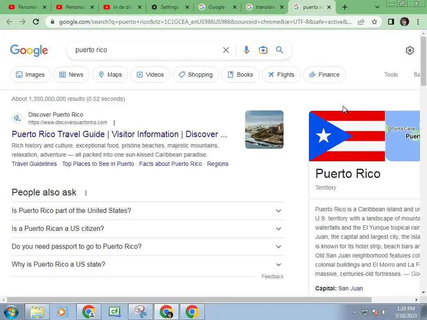The width and height of the screenshot is (427, 320).
Task: Select the Maps filter chip
Action: (110, 75)
